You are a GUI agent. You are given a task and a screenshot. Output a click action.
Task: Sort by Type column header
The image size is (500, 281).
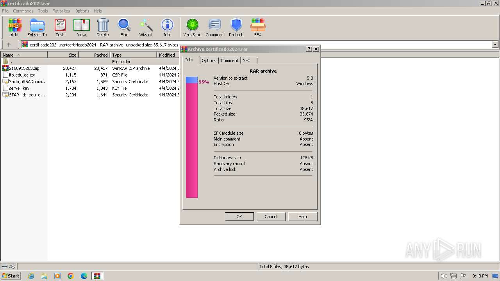click(x=133, y=55)
